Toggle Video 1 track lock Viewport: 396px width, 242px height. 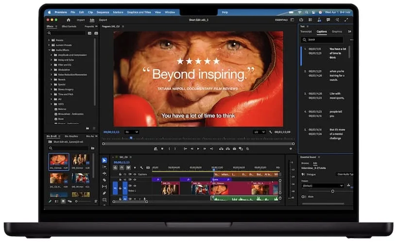tap(120, 188)
